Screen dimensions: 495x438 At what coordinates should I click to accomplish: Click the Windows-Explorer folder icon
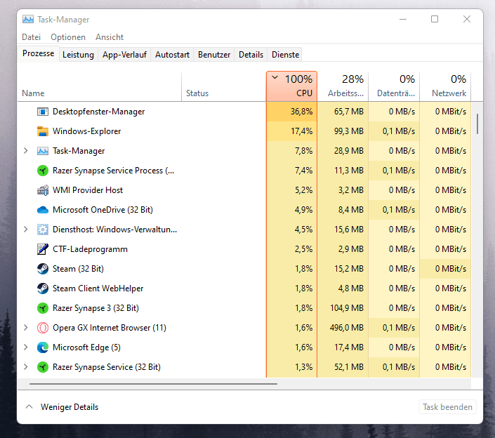click(x=43, y=131)
